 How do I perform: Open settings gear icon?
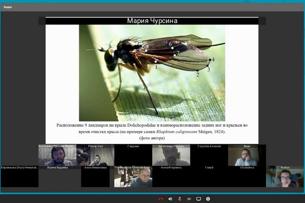(x=208, y=199)
